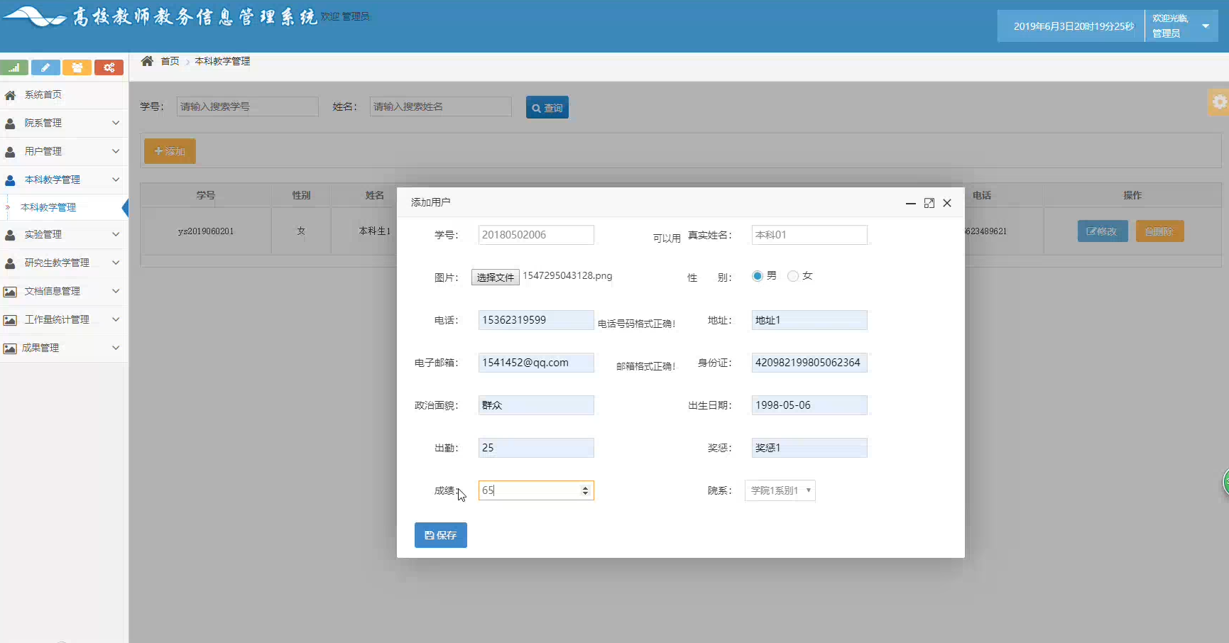The height and width of the screenshot is (643, 1229).
Task: Click the date-time display in the header
Action: pos(1074,26)
